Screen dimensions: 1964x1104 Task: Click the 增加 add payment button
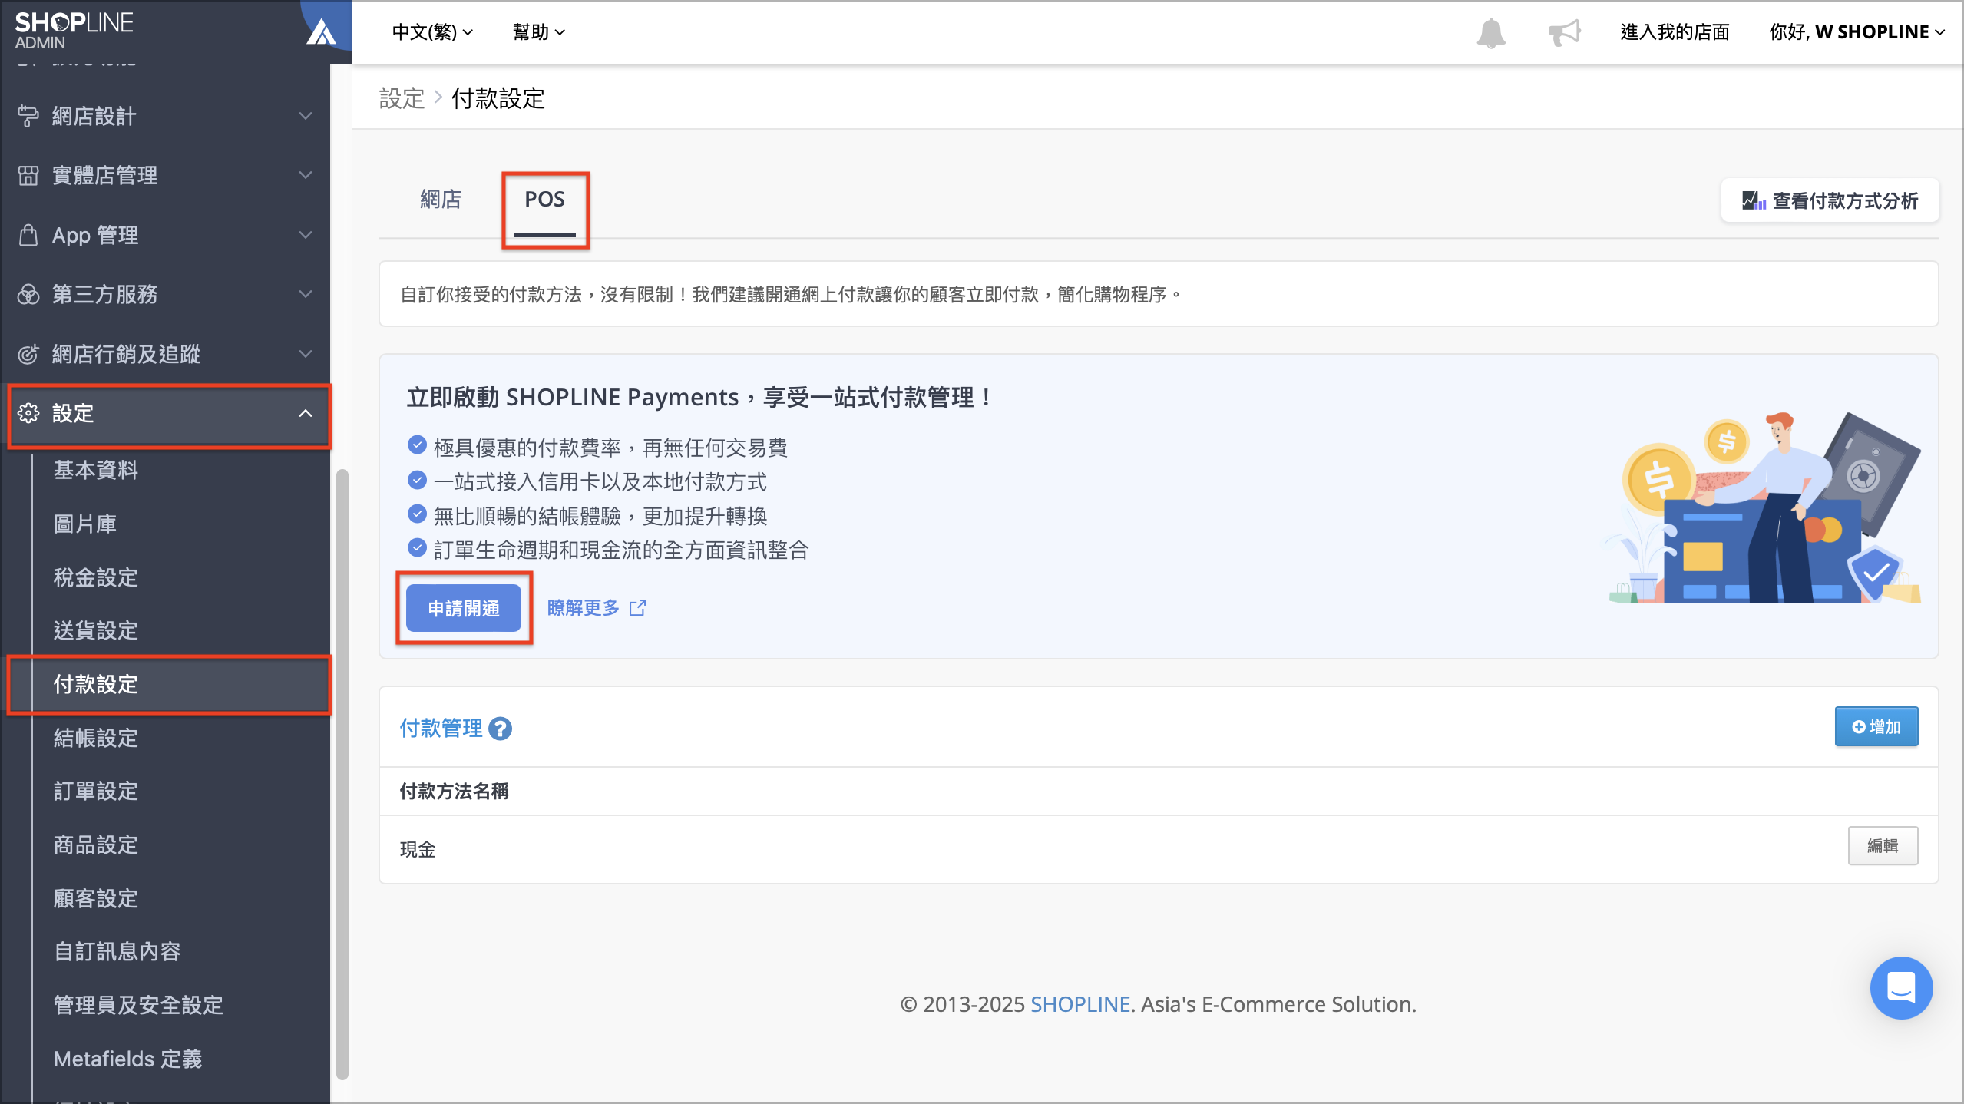click(x=1876, y=726)
